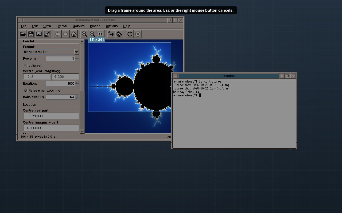The width and height of the screenshot is (342, 213).
Task: Decrease Bailout radius with down stepper arrow
Action: pyautogui.click(x=77, y=99)
